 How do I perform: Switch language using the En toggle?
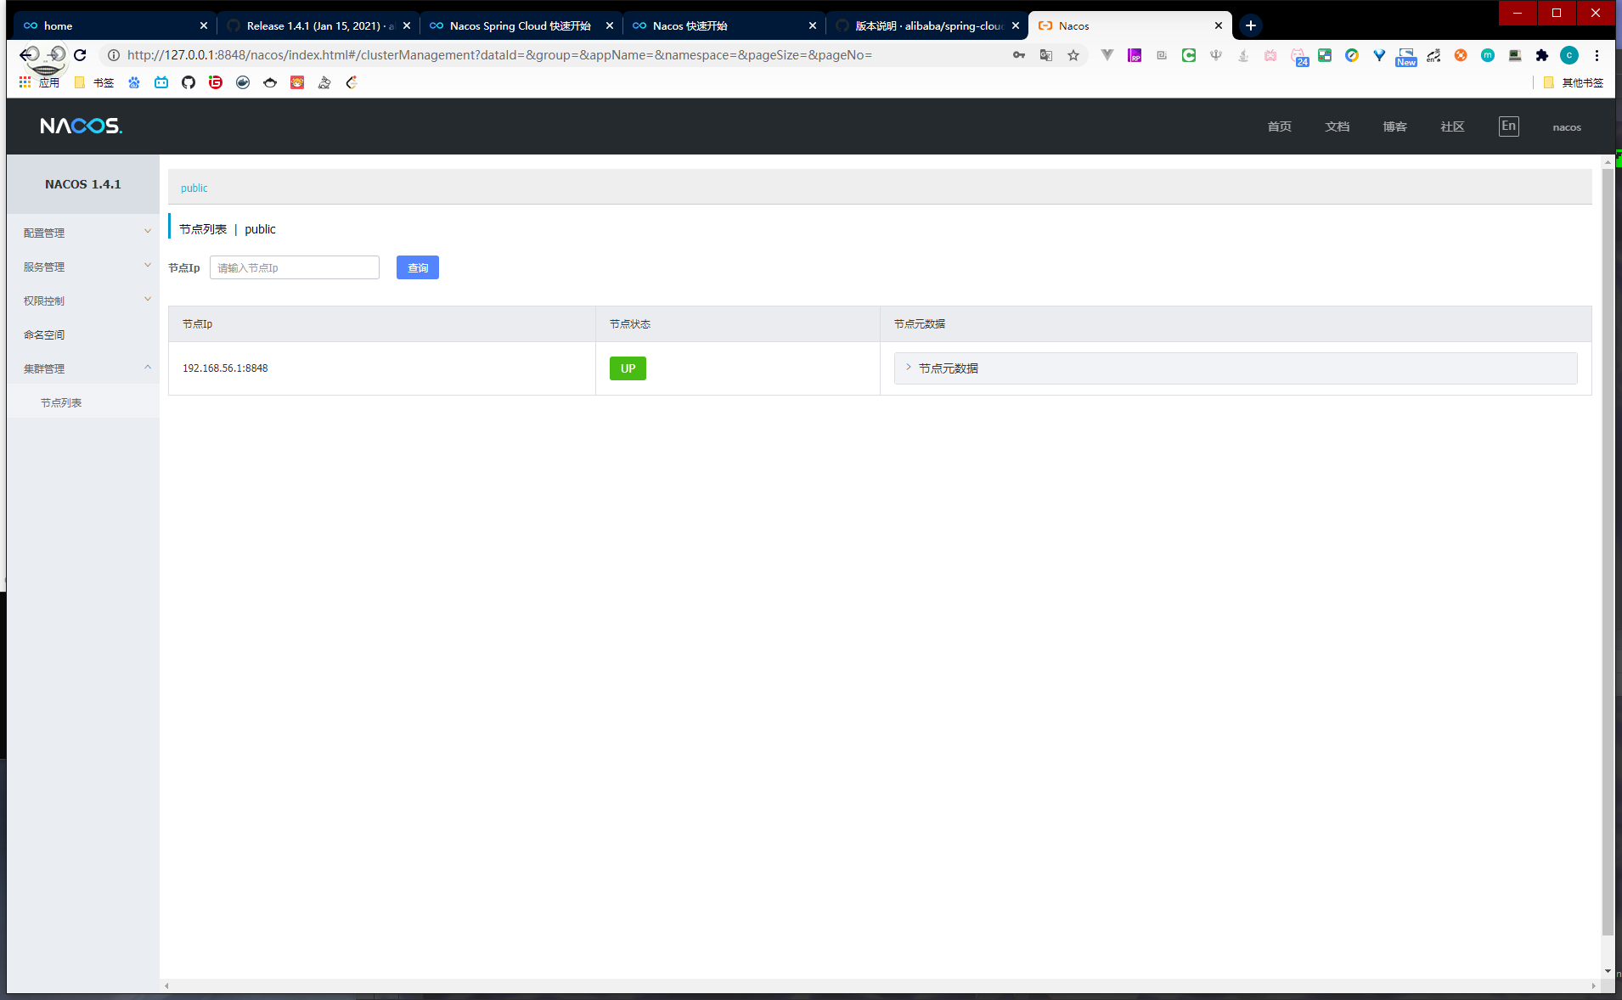(x=1508, y=126)
